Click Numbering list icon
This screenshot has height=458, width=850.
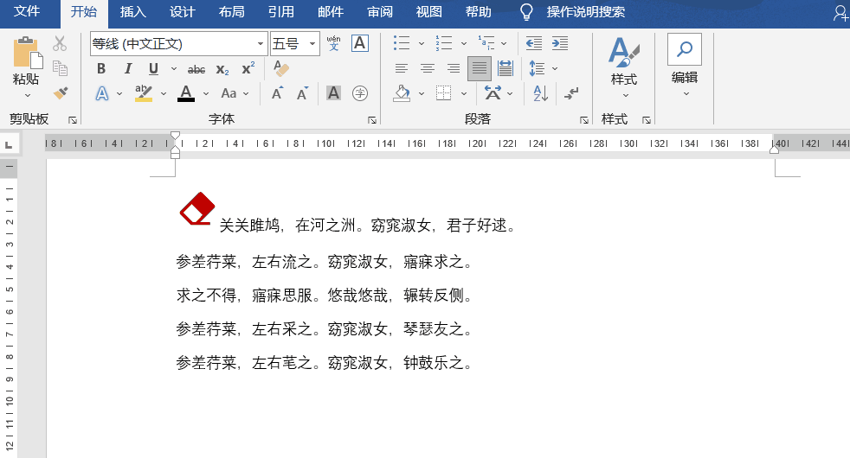click(x=444, y=43)
